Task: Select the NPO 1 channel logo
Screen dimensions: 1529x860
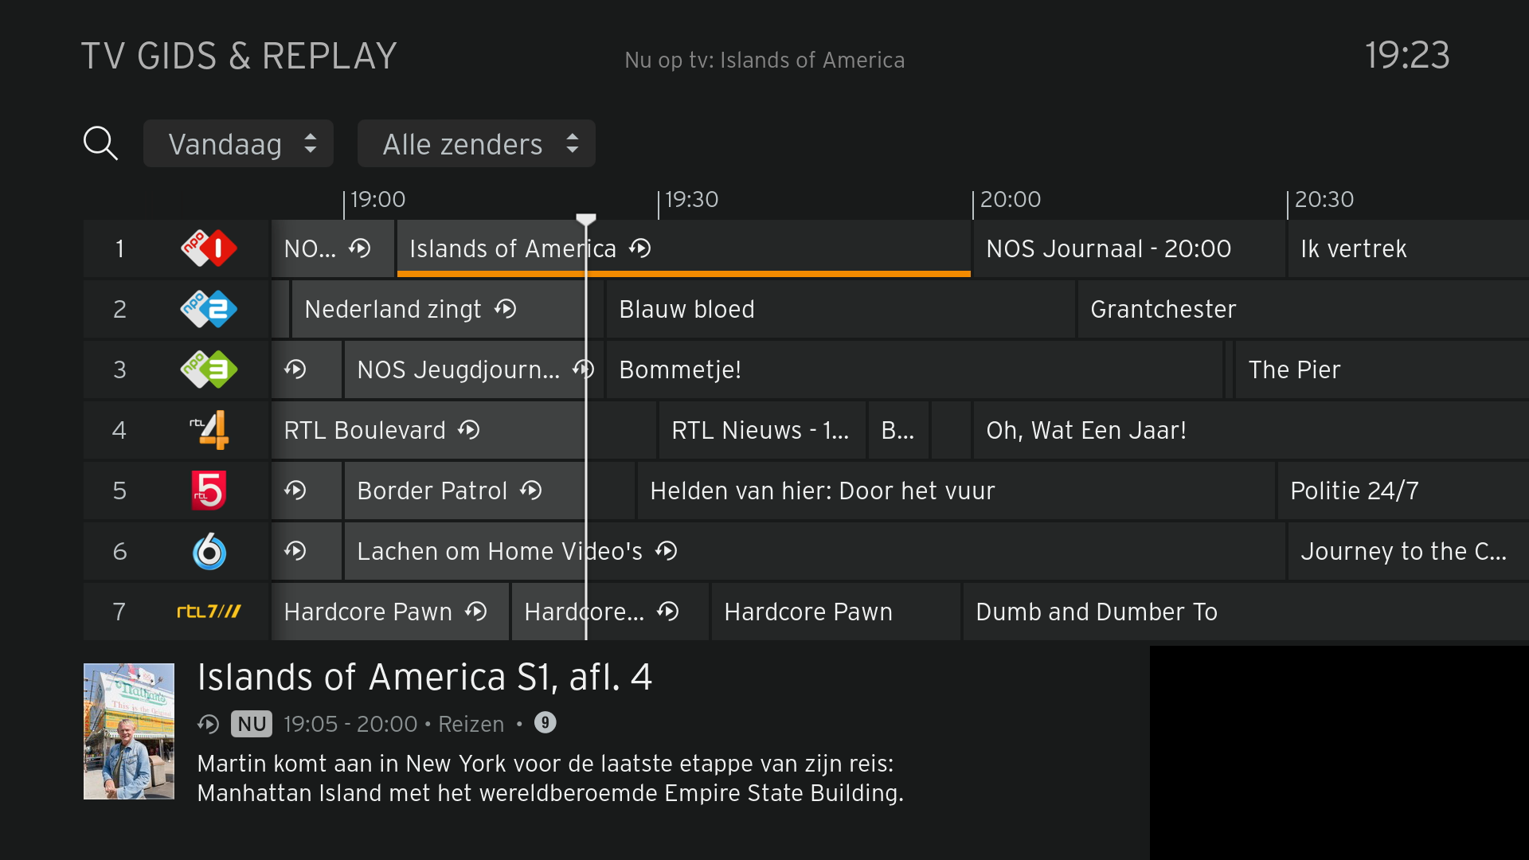Action: click(209, 248)
